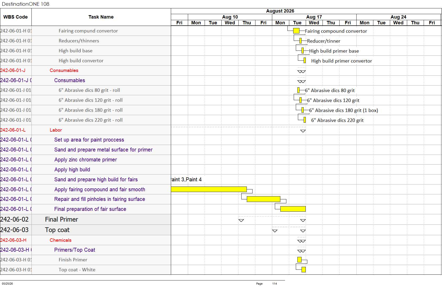The height and width of the screenshot is (287, 442).
Task: Select 'Final preparation of fair surface' task name
Action: [x=90, y=209]
